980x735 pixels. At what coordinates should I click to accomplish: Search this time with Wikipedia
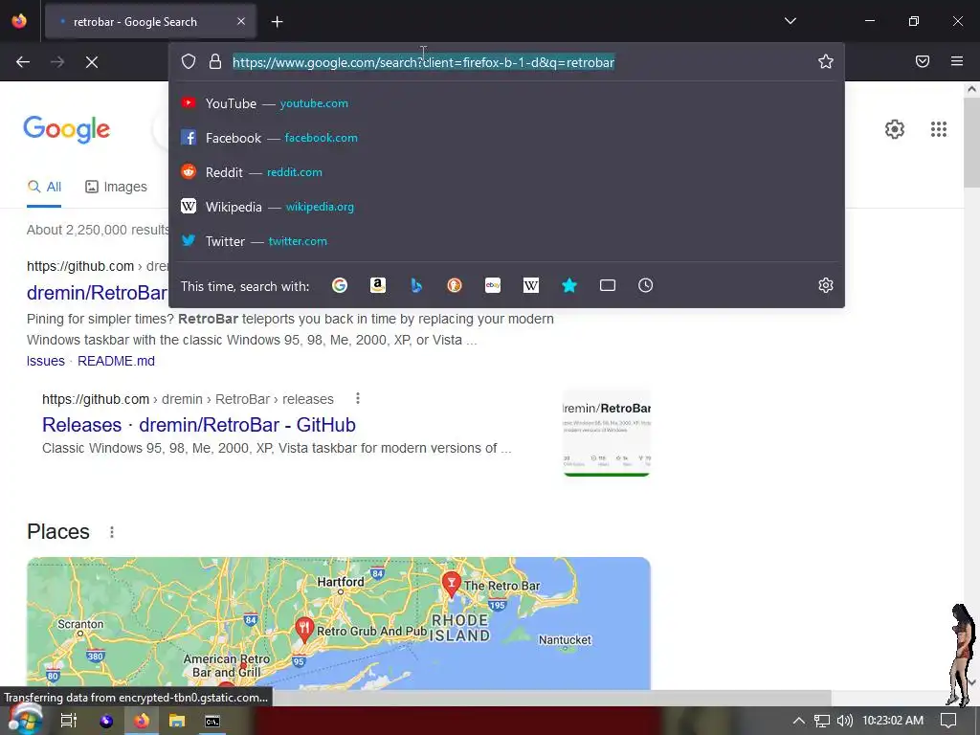click(530, 285)
